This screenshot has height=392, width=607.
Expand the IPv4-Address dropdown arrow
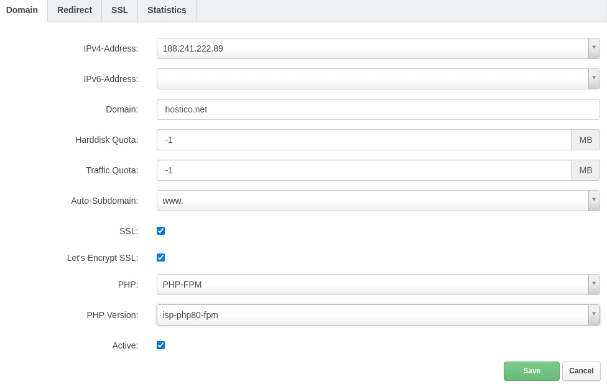click(594, 48)
